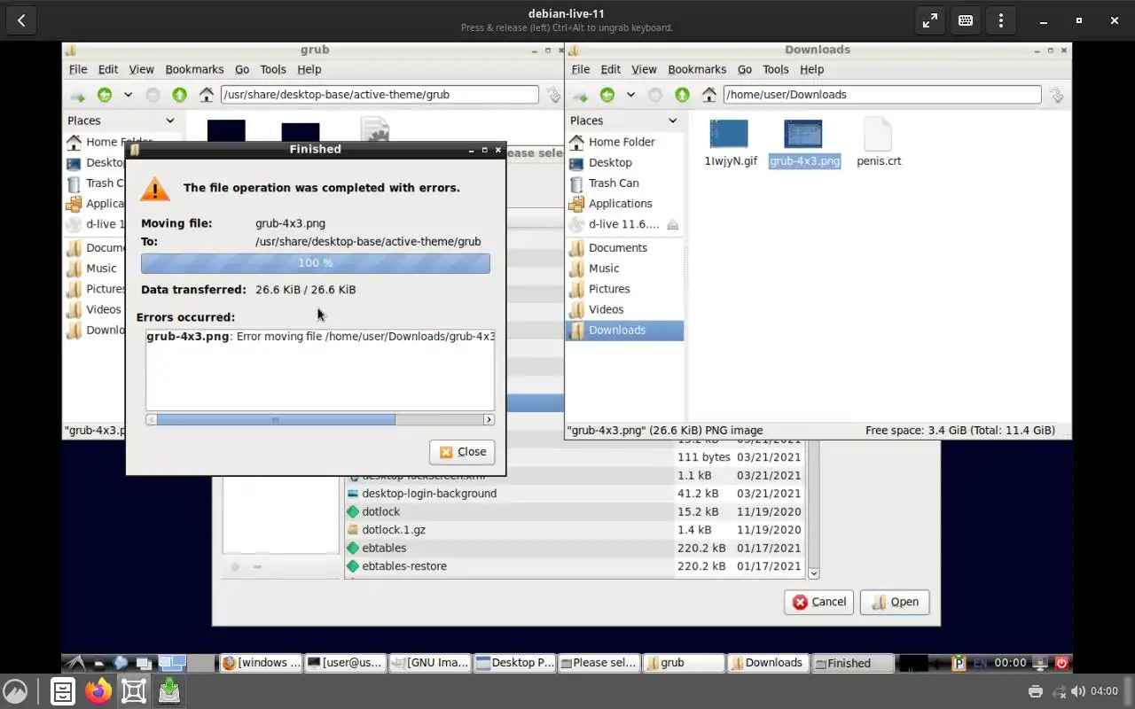Switch to Desktop Preferences taskbar button

(x=514, y=663)
